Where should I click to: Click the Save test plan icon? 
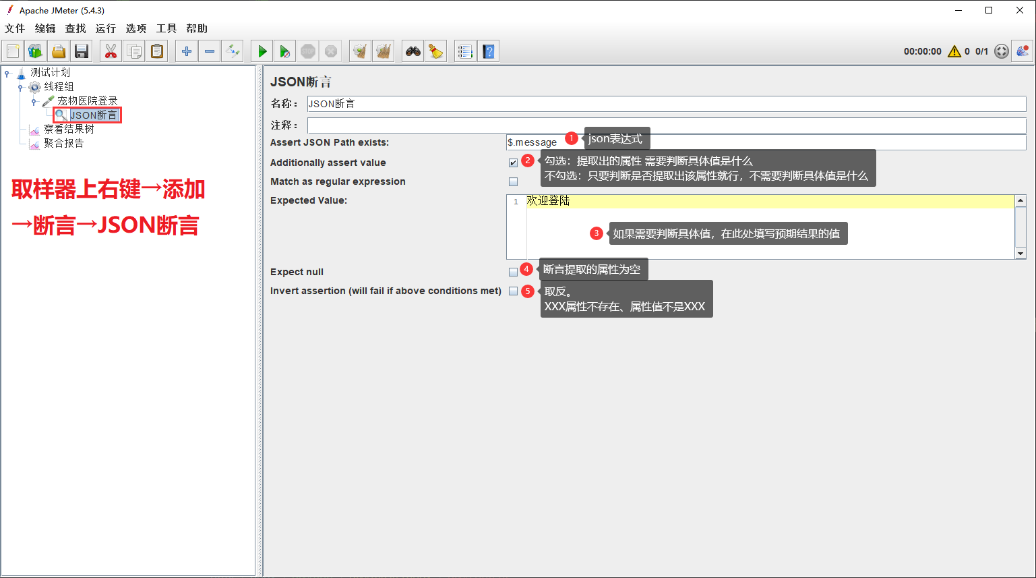82,51
